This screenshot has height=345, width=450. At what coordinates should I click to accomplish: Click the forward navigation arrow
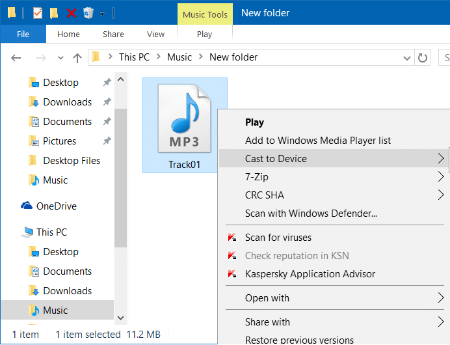pyautogui.click(x=41, y=58)
